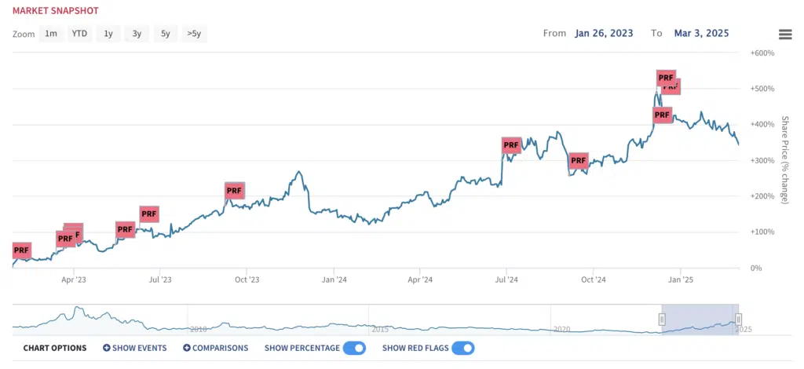Screen dimensions: 804x369
Task: Set zoom range to YTD
Action: 79,34
